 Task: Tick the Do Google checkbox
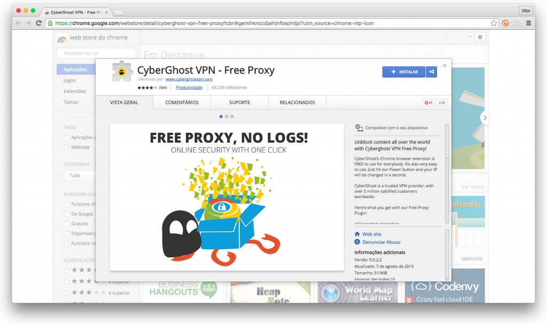[67, 214]
